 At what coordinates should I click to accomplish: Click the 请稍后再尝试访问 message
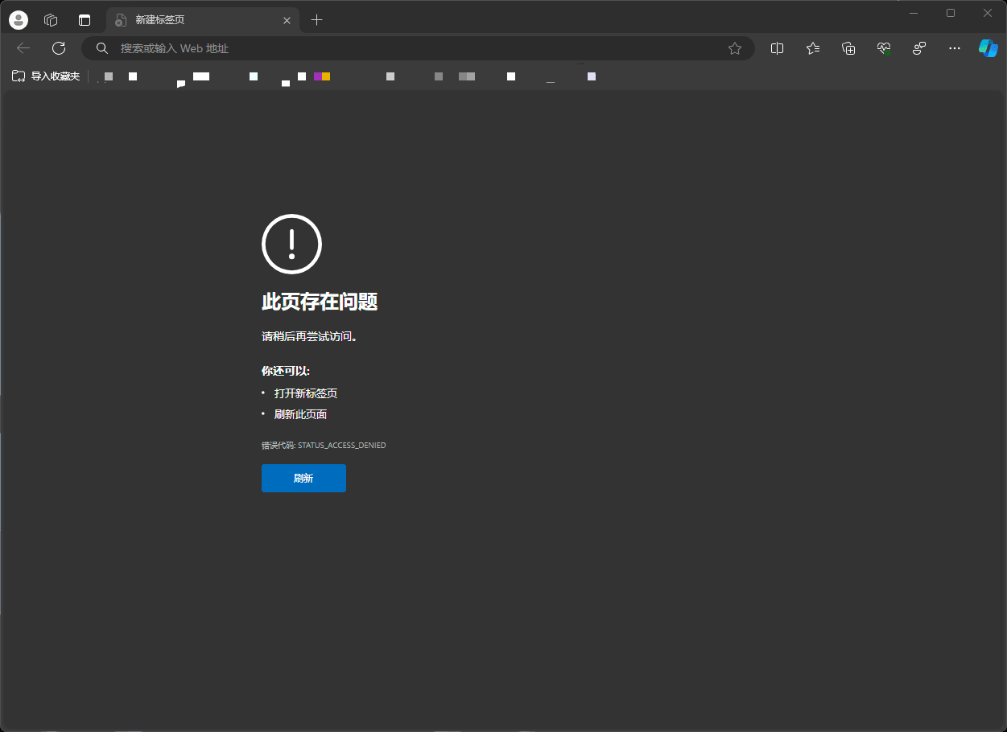[x=310, y=336]
